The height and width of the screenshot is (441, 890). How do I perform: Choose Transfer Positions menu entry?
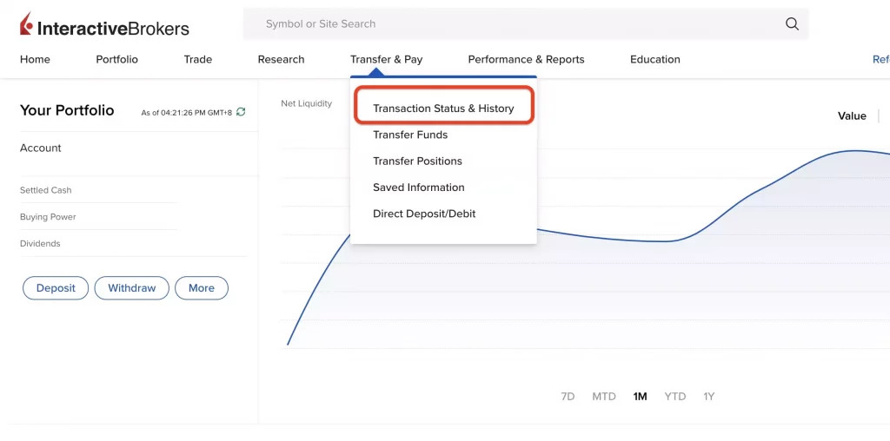tap(417, 161)
